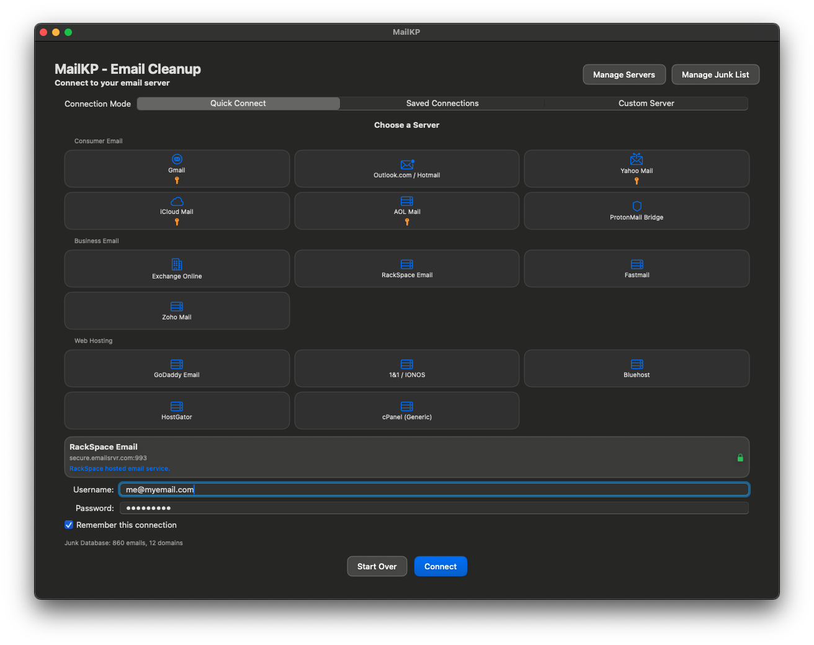
Task: Select the GoDaddy Email server tile
Action: coord(177,368)
